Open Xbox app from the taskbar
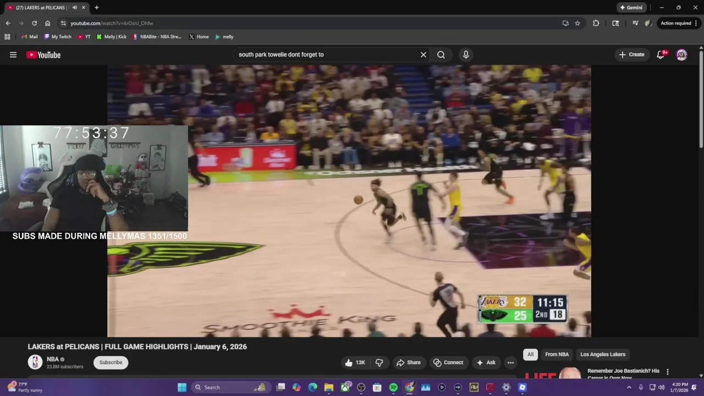Screen dimensions: 704x396 pos(345,387)
